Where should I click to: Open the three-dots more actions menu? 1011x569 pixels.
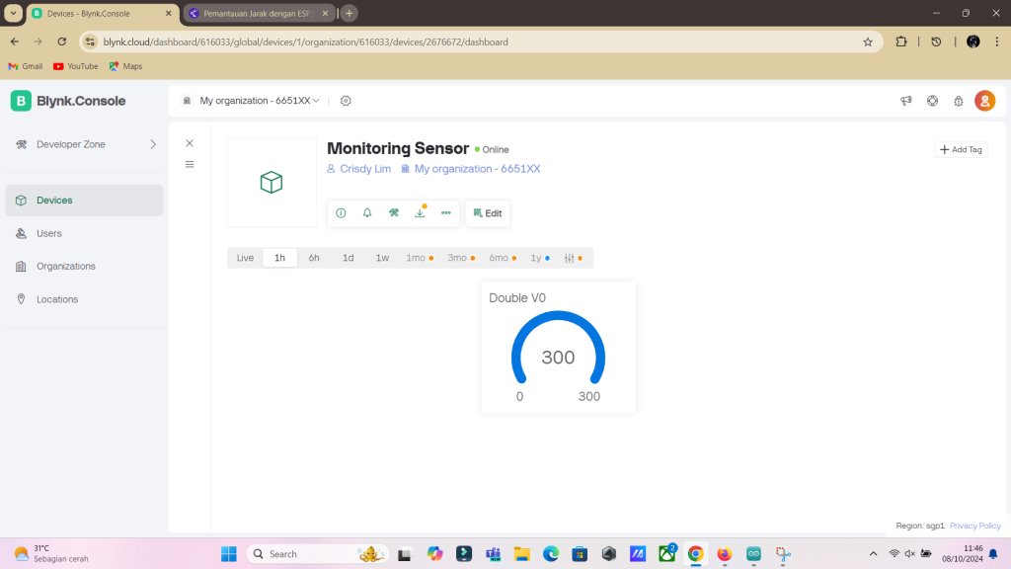(446, 213)
